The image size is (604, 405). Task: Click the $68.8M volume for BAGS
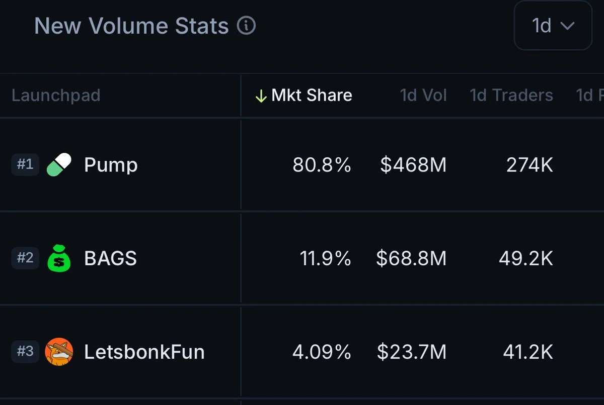411,258
